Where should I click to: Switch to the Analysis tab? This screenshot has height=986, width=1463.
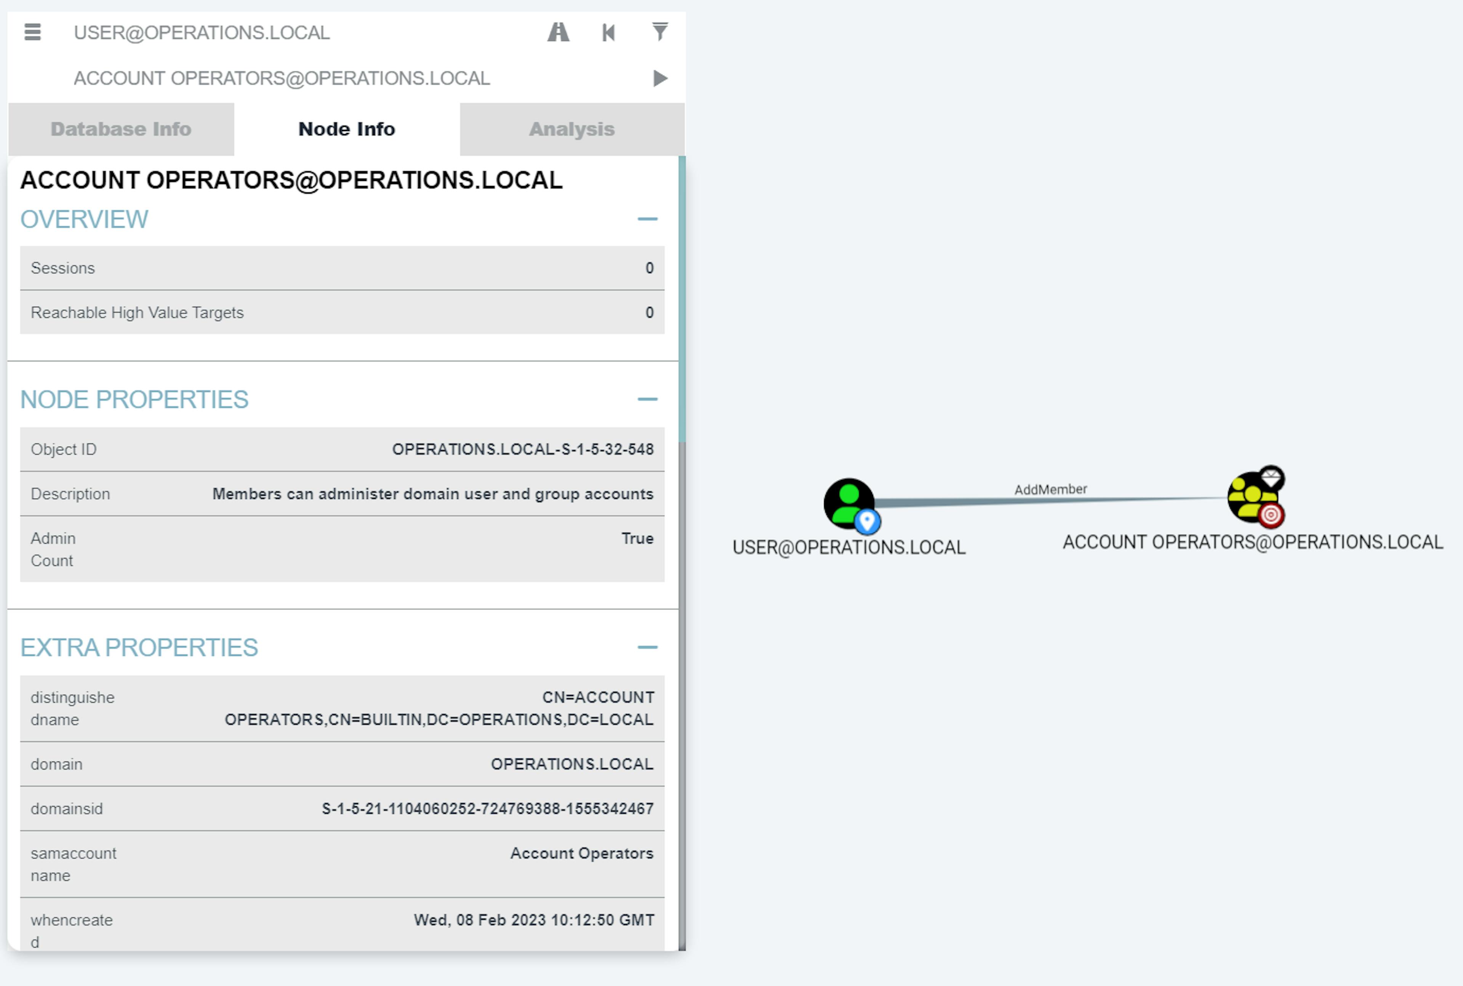point(571,128)
